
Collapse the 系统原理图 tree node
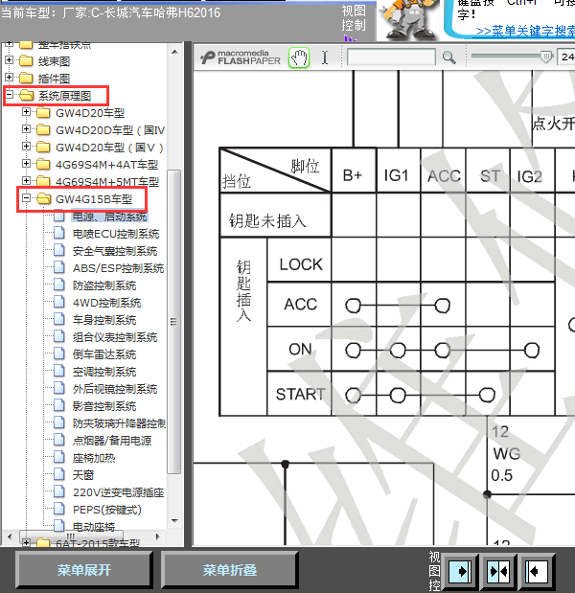coord(9,95)
